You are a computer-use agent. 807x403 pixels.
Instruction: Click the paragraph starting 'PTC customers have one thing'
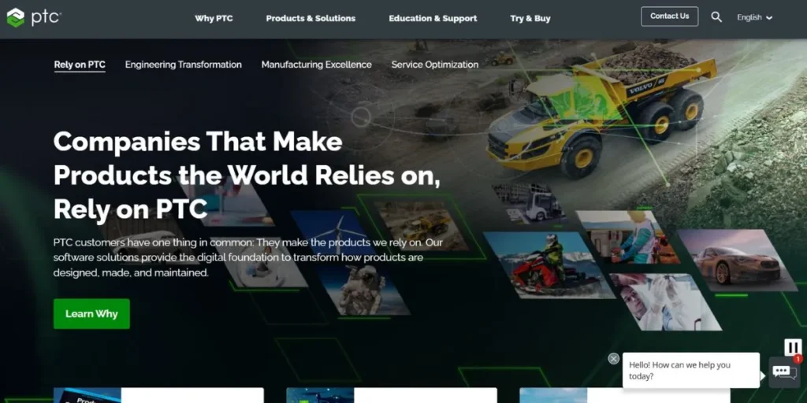(x=248, y=257)
